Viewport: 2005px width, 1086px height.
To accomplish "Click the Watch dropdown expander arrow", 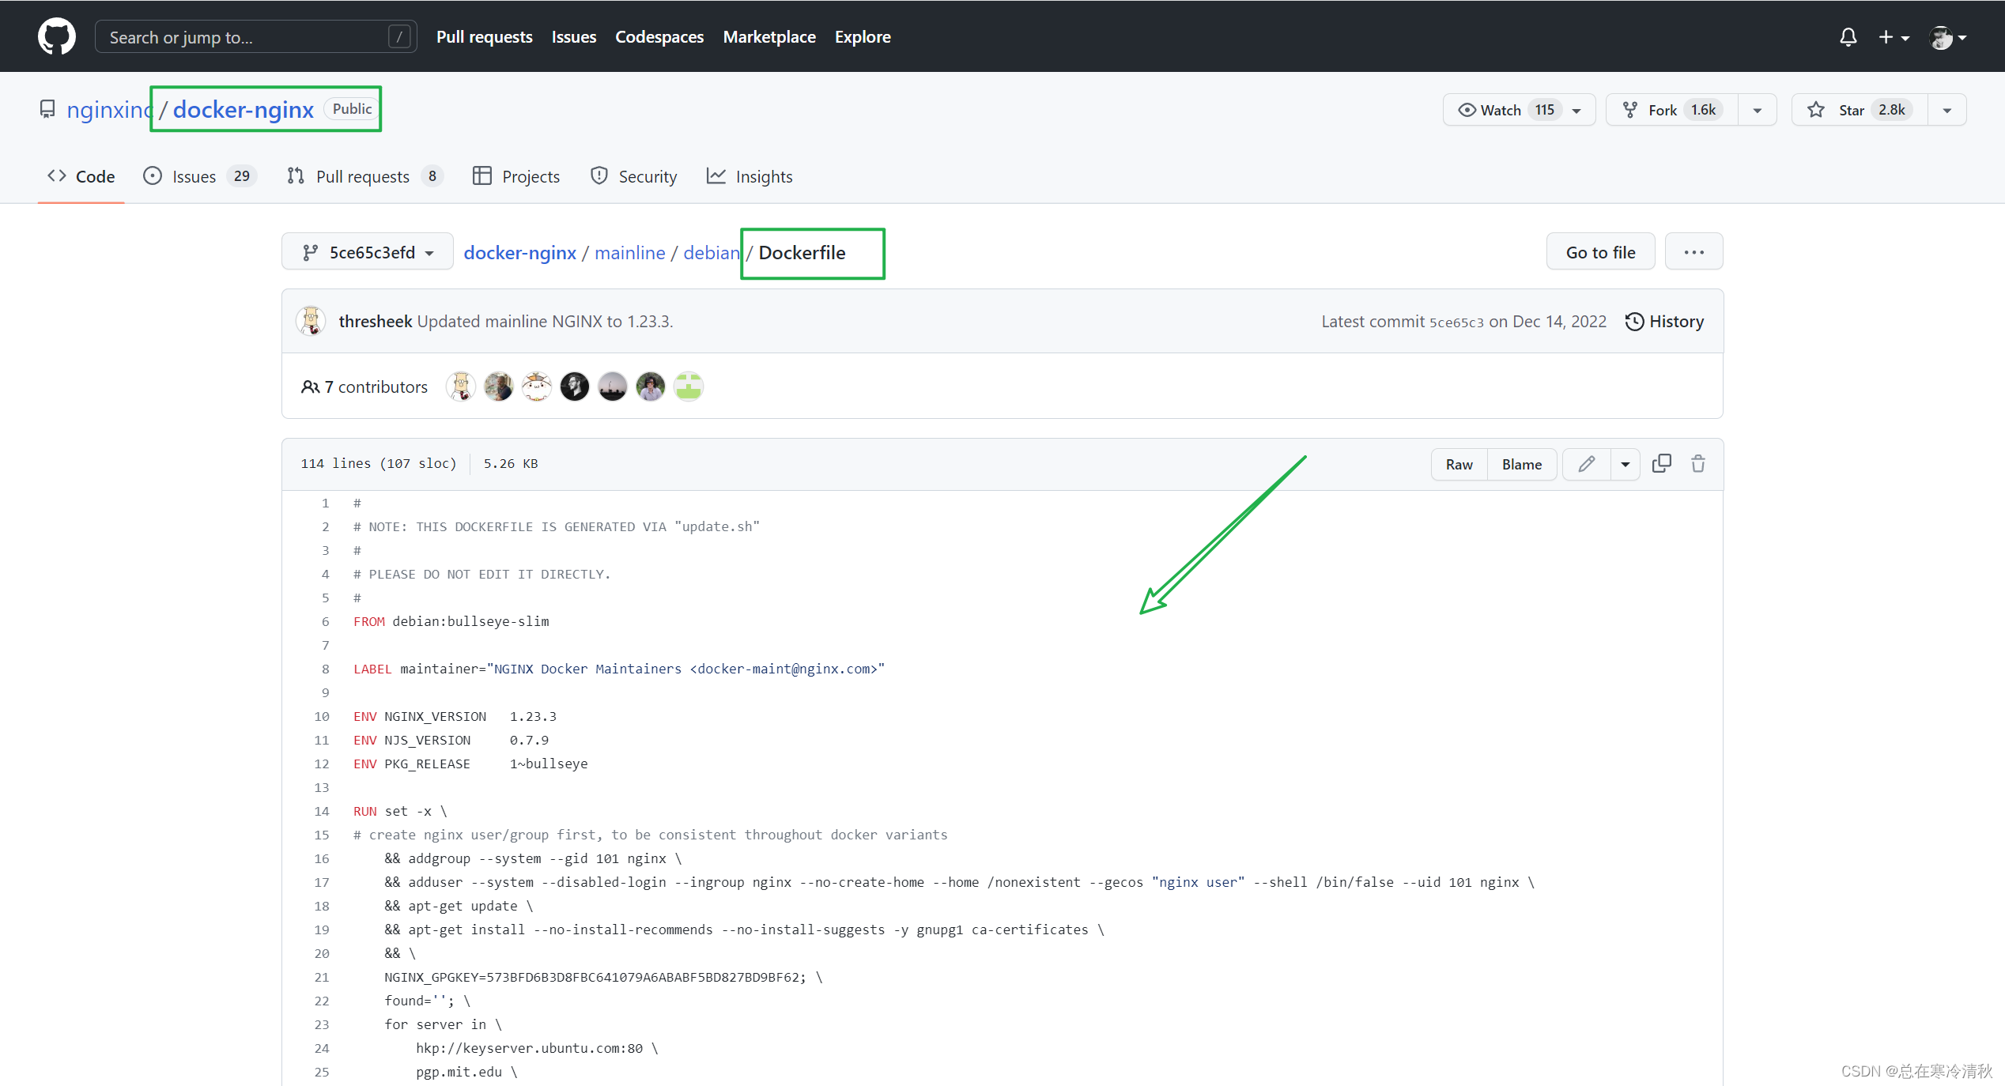I will (x=1584, y=110).
